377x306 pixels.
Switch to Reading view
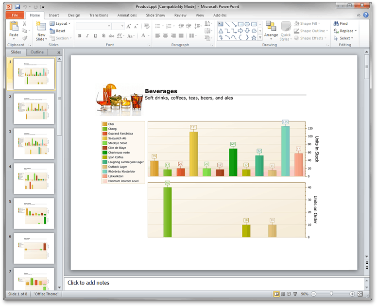tap(289, 294)
